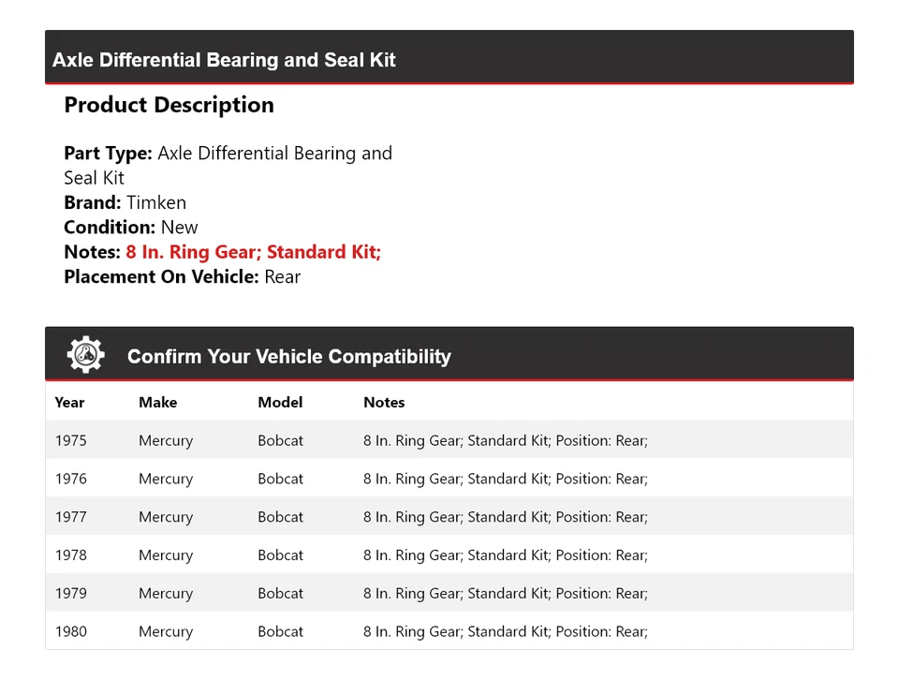This screenshot has width=899, height=680.
Task: Click the Year column header
Action: click(x=69, y=403)
